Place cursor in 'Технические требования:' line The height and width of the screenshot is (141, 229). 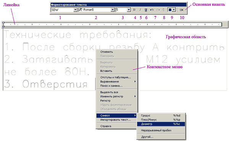78,35
